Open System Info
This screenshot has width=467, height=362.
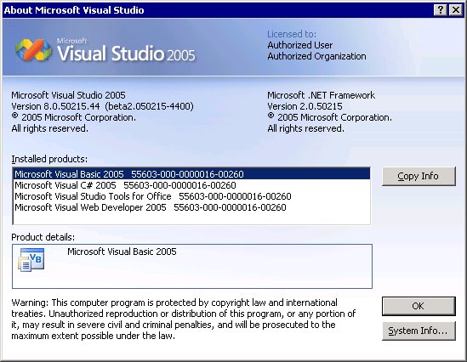tap(419, 331)
